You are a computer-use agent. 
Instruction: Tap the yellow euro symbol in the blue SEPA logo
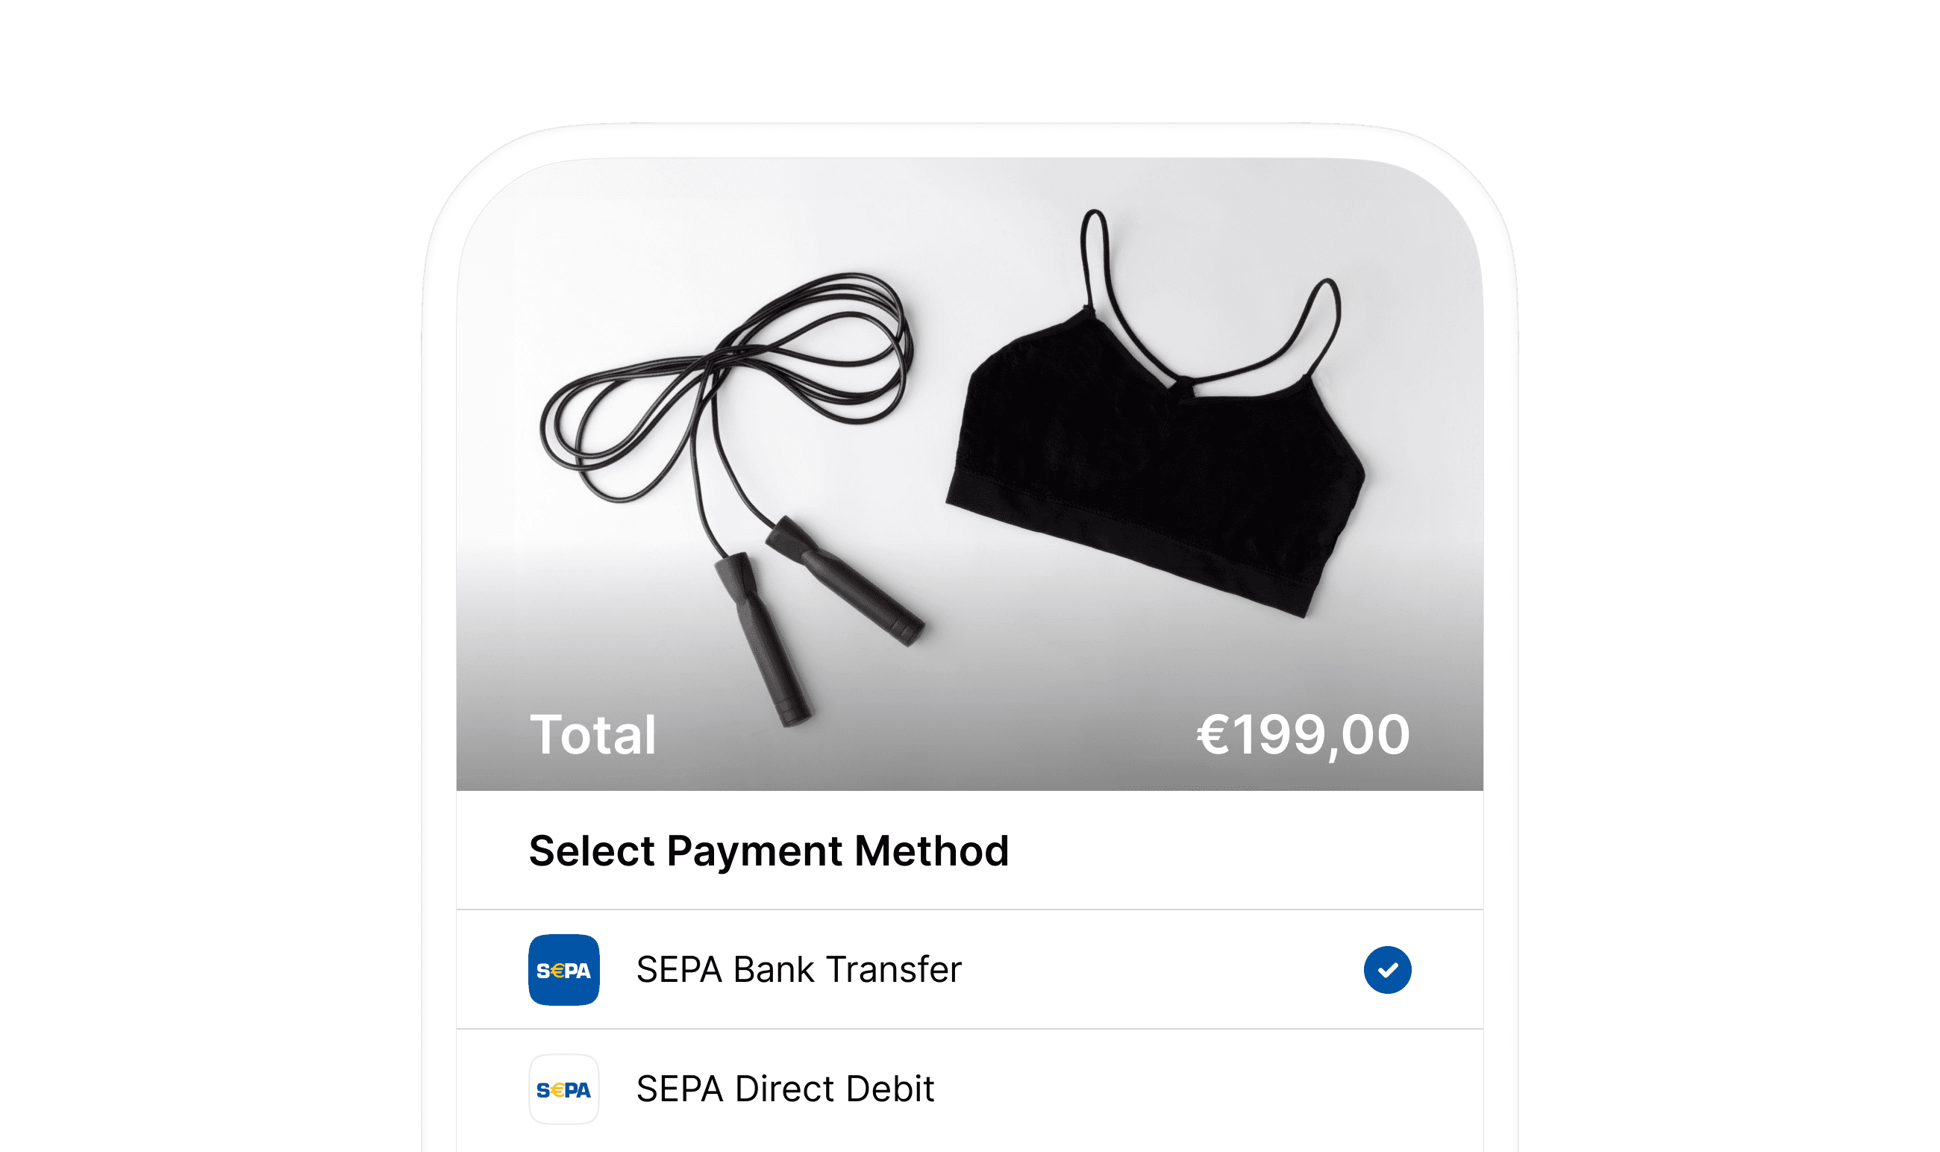[x=557, y=971]
